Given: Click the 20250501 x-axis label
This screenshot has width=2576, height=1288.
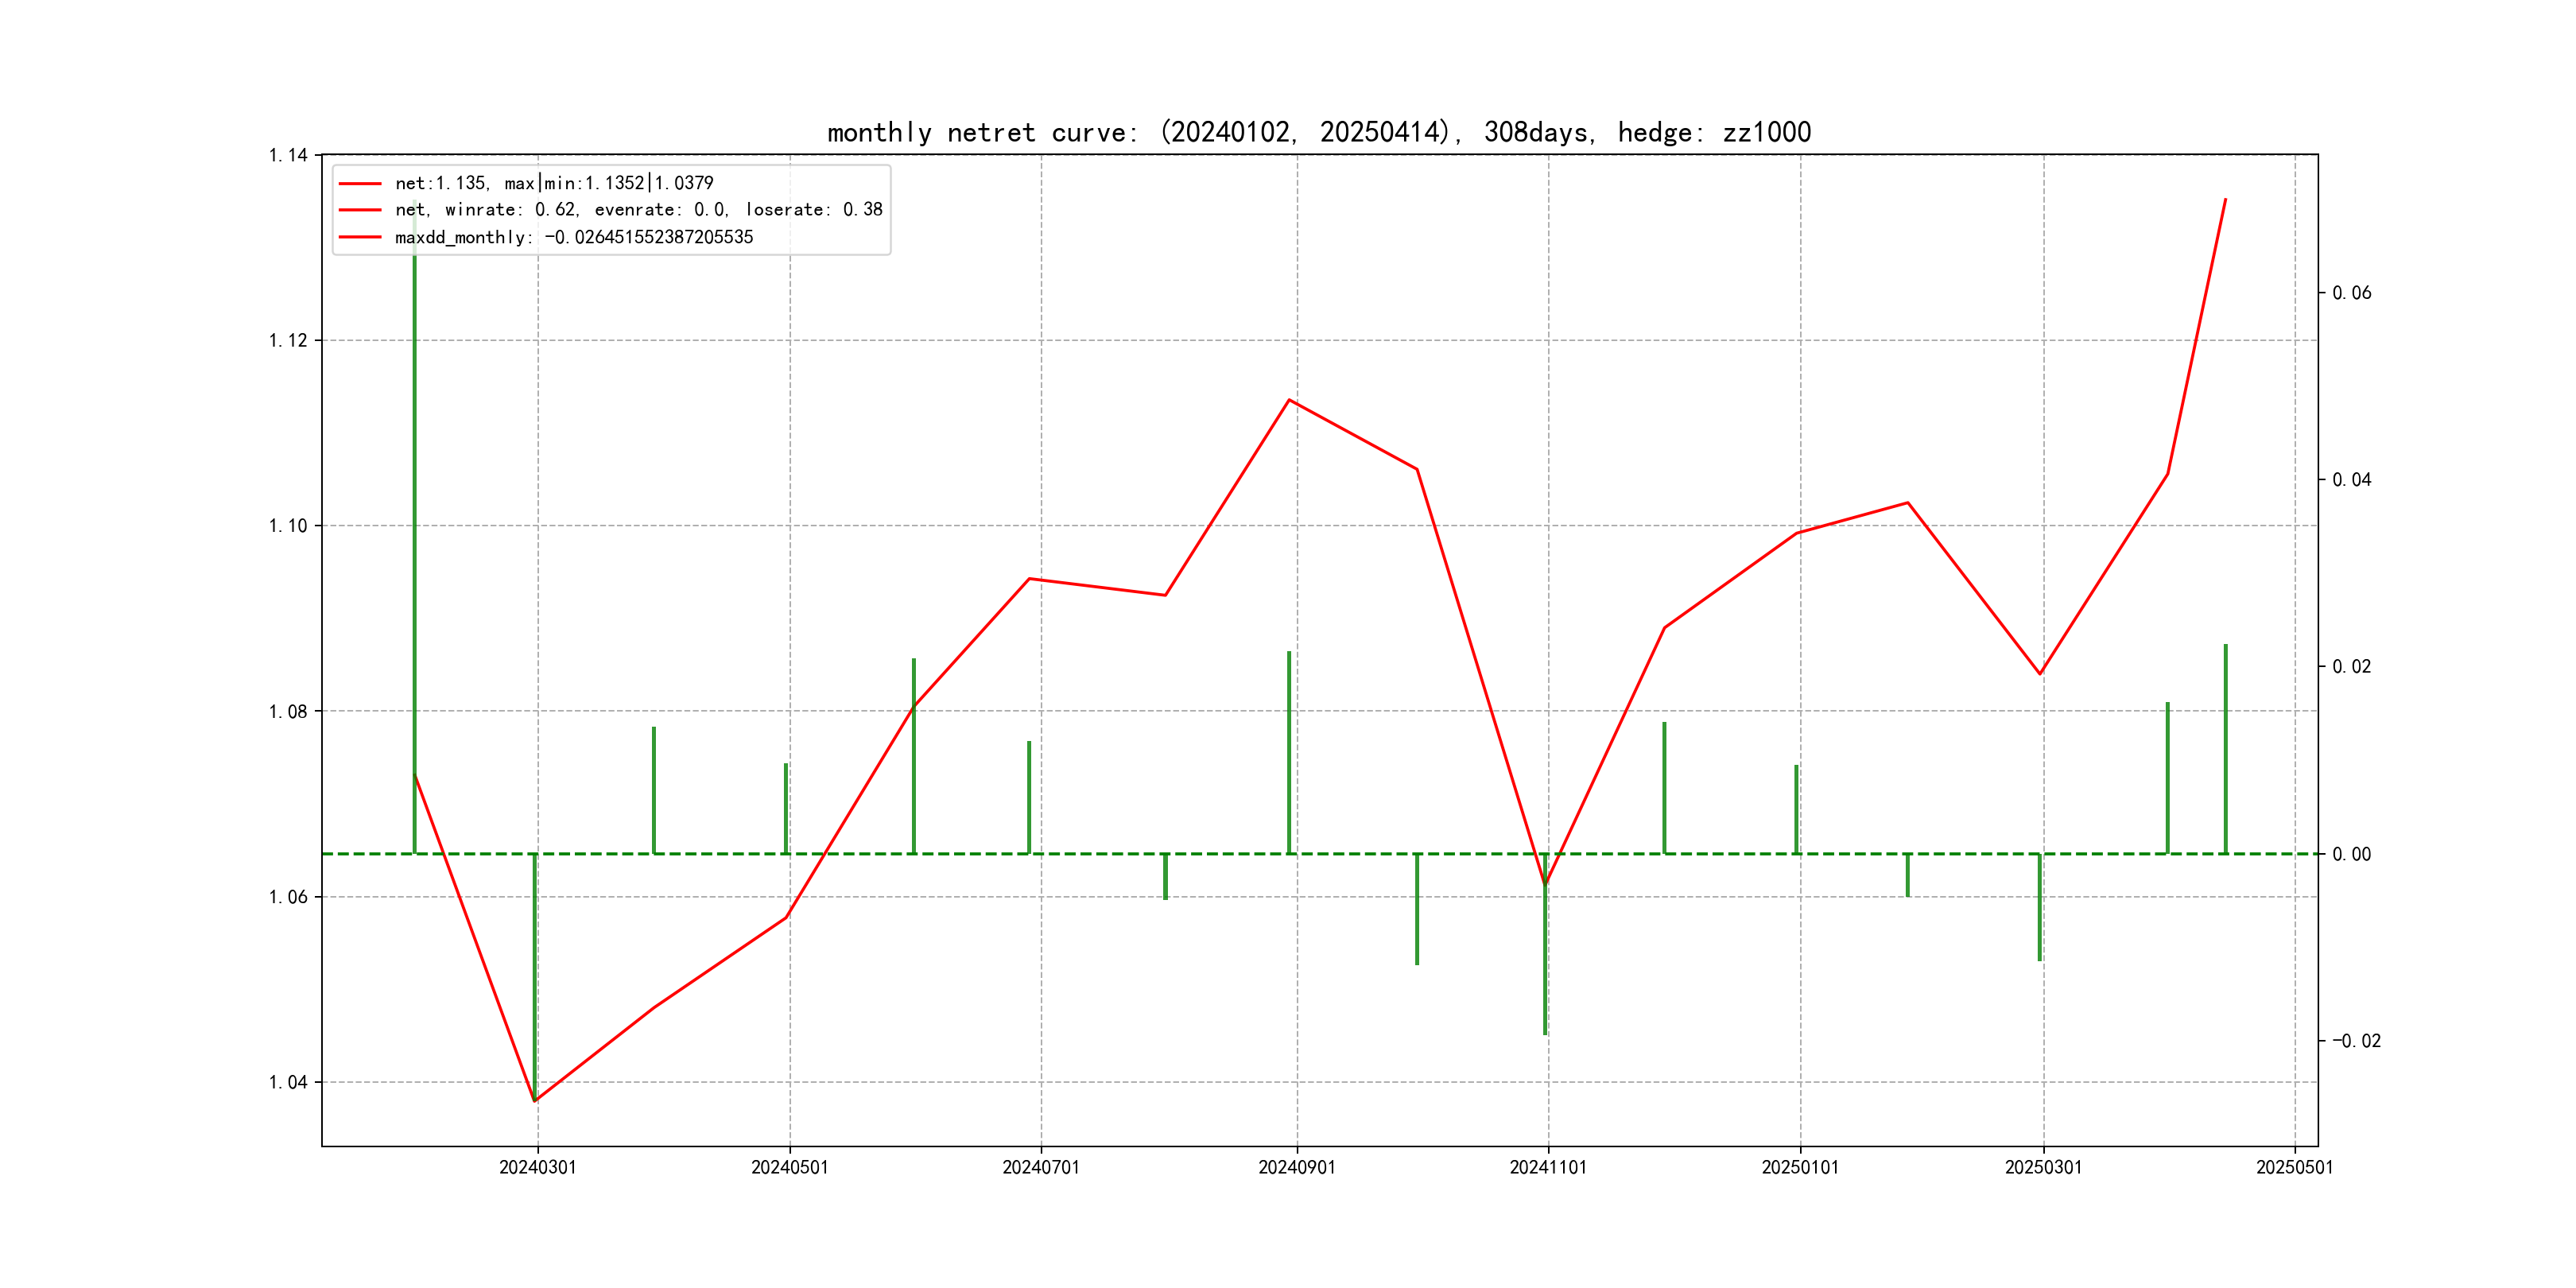Looking at the screenshot, I should click(2294, 1167).
